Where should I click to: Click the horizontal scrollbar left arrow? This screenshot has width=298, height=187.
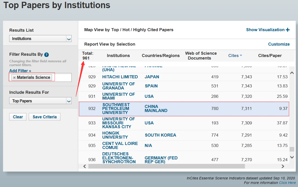(85, 166)
